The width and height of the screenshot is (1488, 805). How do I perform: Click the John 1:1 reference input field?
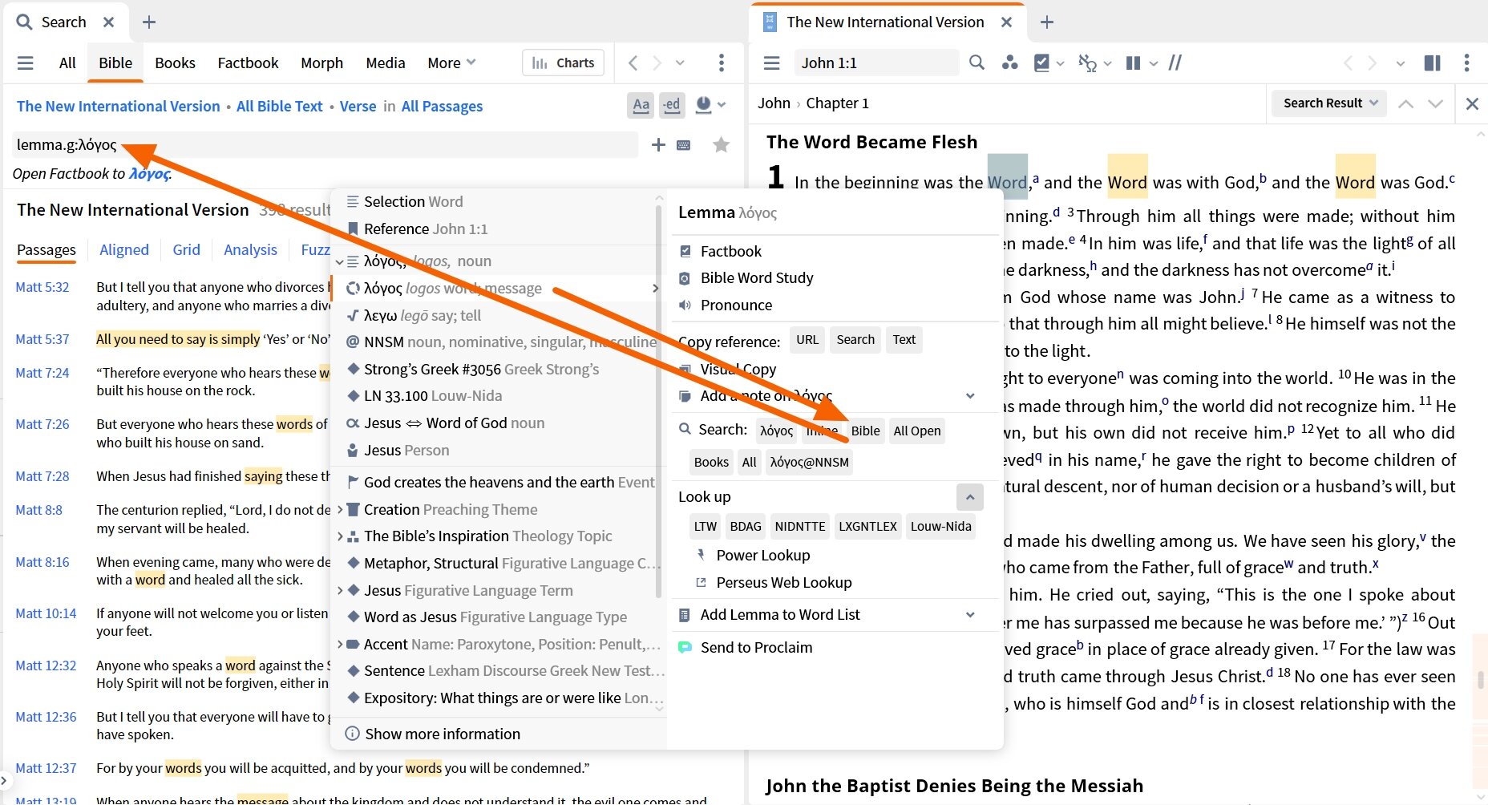(x=875, y=62)
